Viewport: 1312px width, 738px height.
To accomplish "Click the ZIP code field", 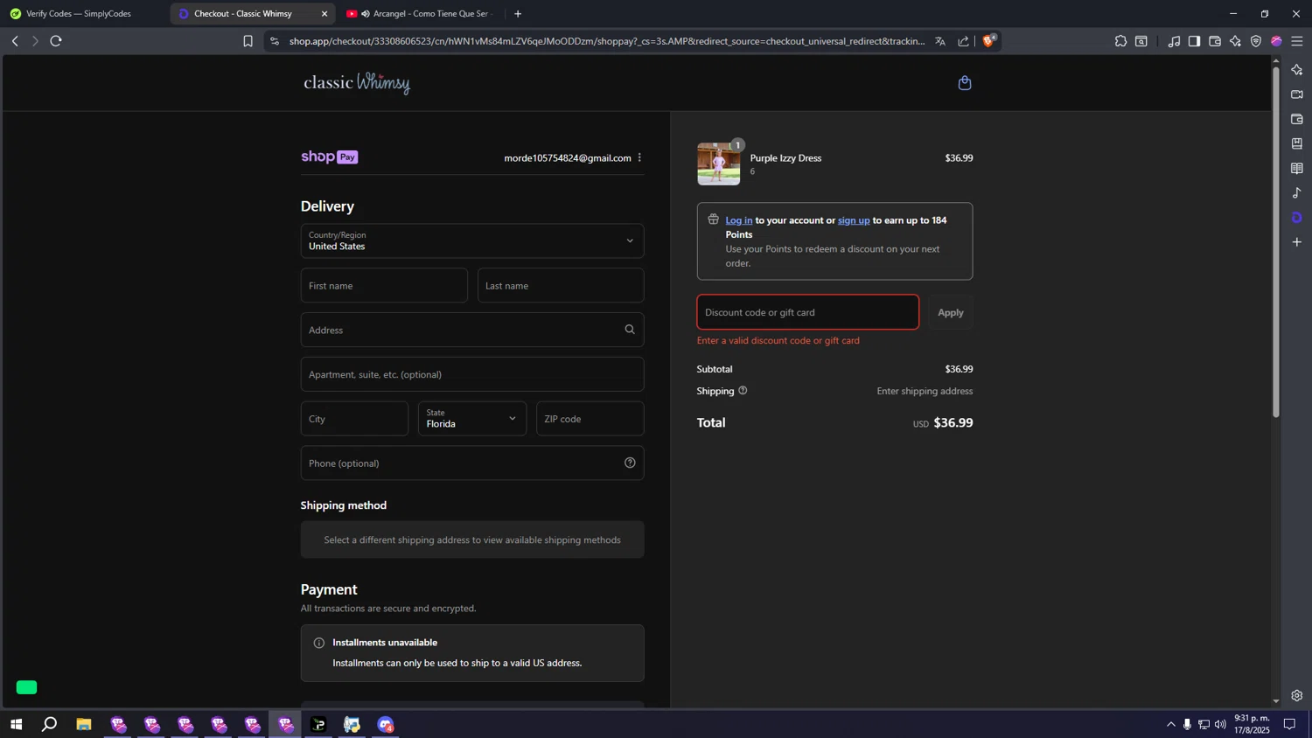I will [590, 419].
